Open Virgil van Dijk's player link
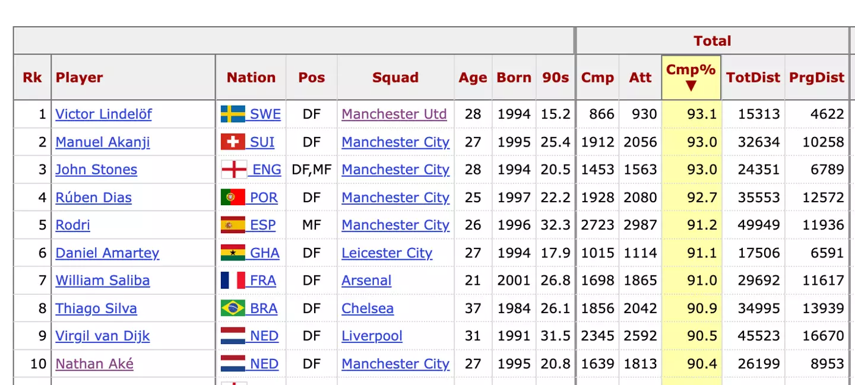The width and height of the screenshot is (855, 385). [103, 336]
